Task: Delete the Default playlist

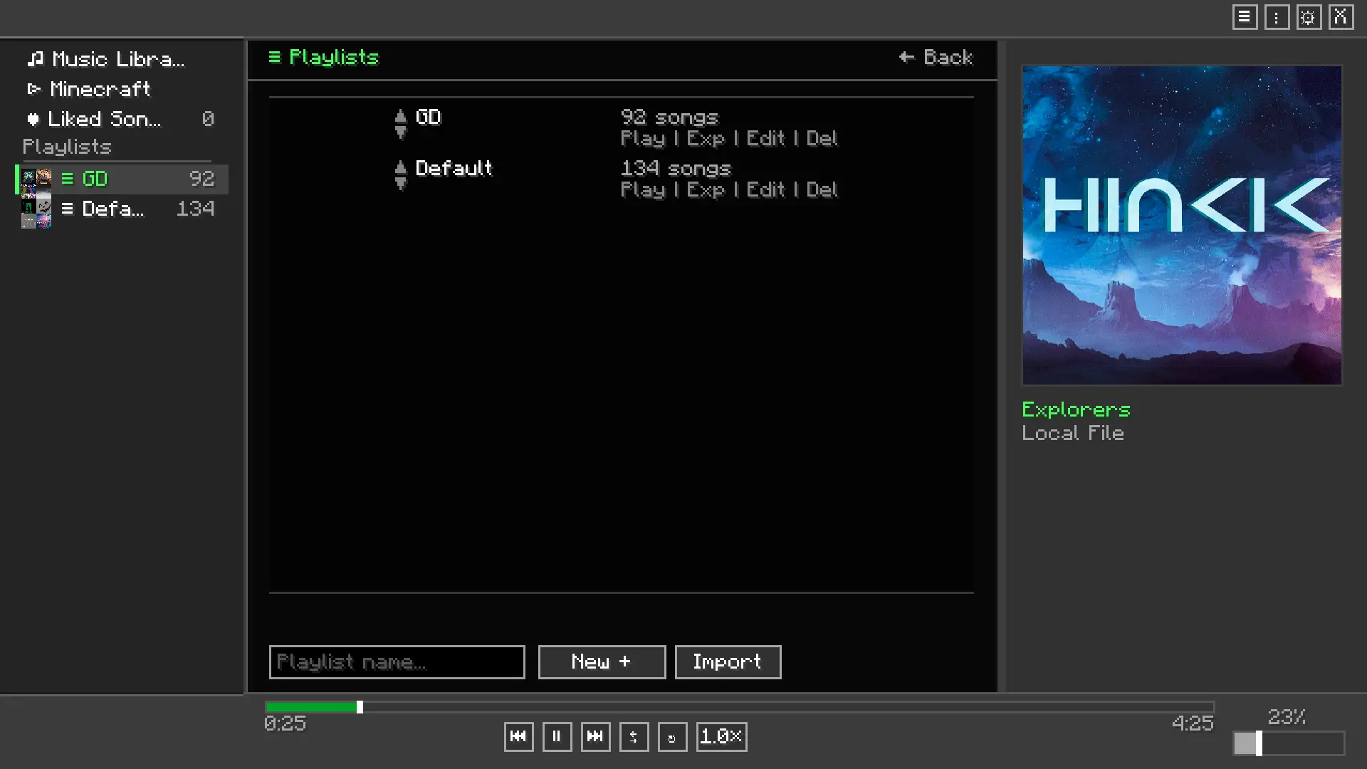Action: (x=822, y=189)
